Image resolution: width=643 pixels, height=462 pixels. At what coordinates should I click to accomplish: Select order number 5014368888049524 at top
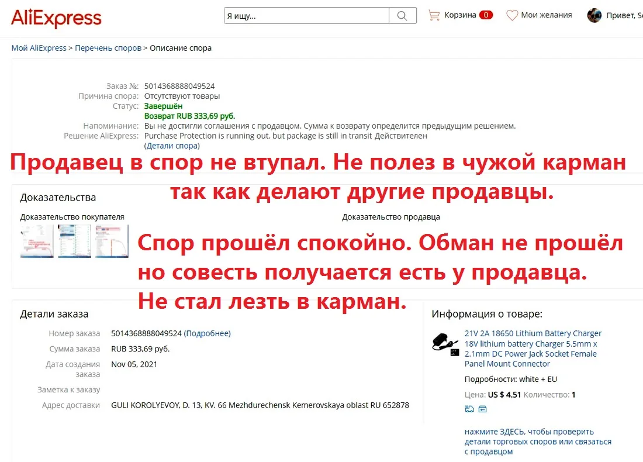pyautogui.click(x=179, y=86)
